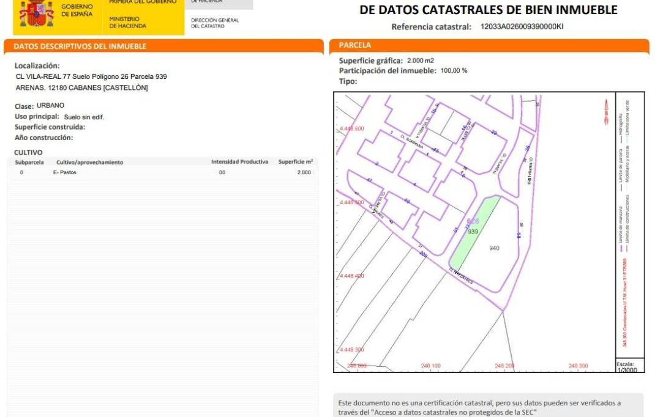Screen dimensions: 655x417
Task: Select the Datos Descriptivos del Inmueble header
Action: tap(80, 46)
